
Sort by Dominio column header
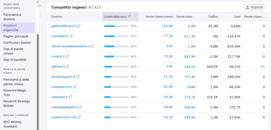57,17
